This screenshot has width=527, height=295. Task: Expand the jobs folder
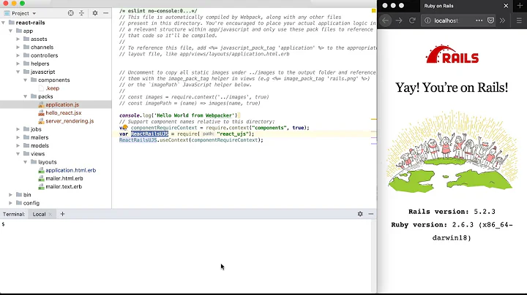[18, 129]
